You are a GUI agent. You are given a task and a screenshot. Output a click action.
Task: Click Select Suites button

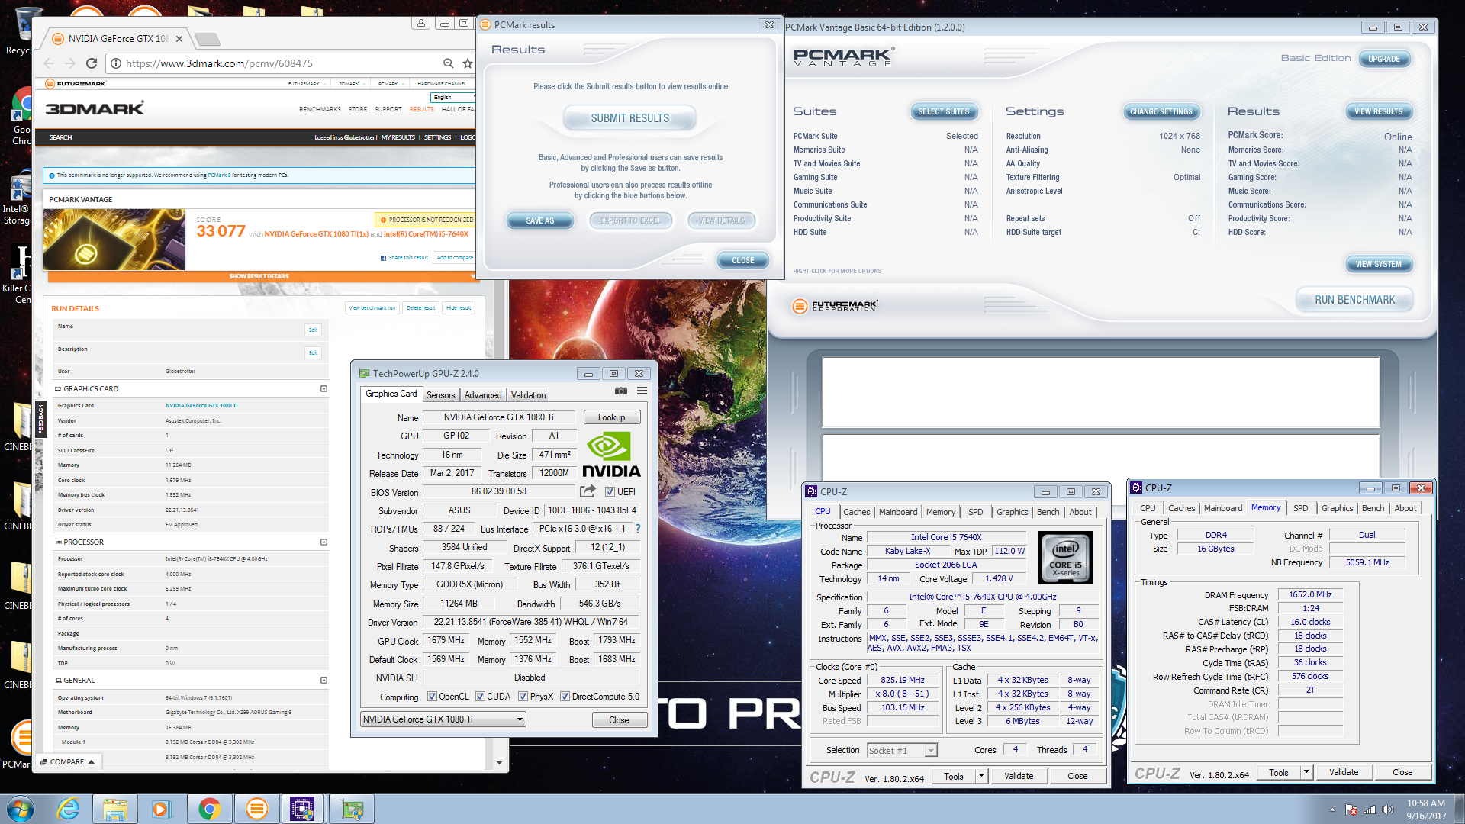coord(943,111)
